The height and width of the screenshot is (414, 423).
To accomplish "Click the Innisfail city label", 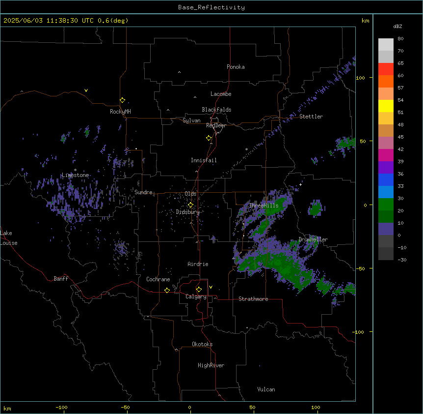I will (x=204, y=160).
